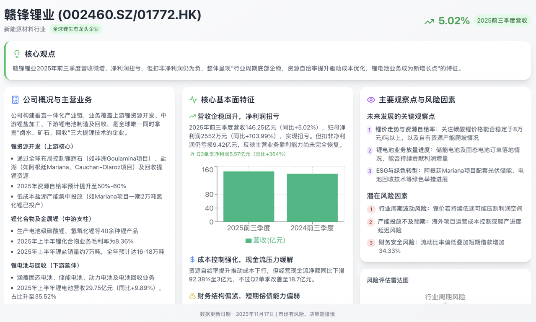The width and height of the screenshot is (536, 322).
Task: Click the purple number 2 badge for 锂电池业务放量
Action: [370, 151]
